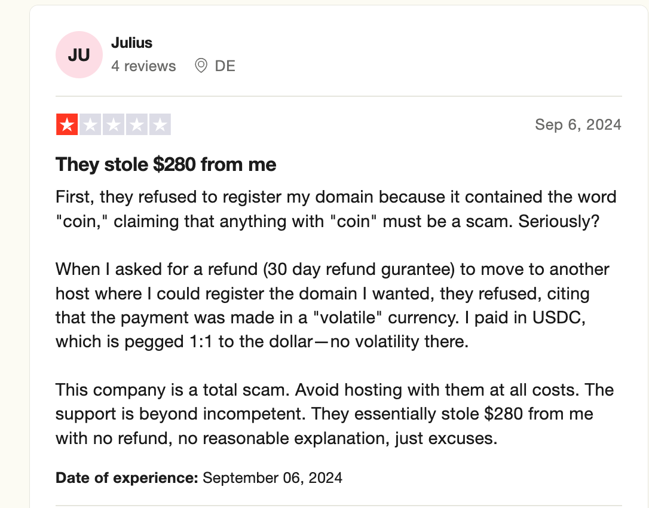Click the Sep 6, 2024 review date
The image size is (649, 508).
coord(578,124)
